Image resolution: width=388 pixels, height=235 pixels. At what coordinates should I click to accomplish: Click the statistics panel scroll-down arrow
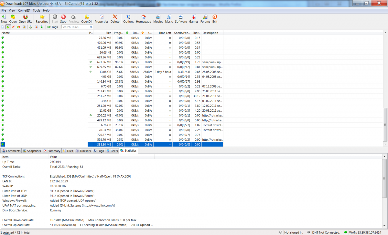tap(385, 226)
